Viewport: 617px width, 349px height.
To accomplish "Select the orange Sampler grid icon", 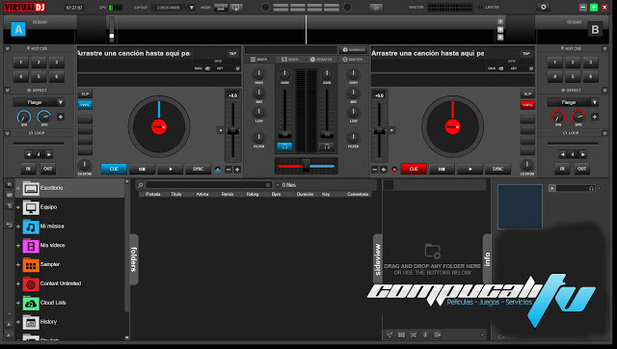I will (x=31, y=265).
